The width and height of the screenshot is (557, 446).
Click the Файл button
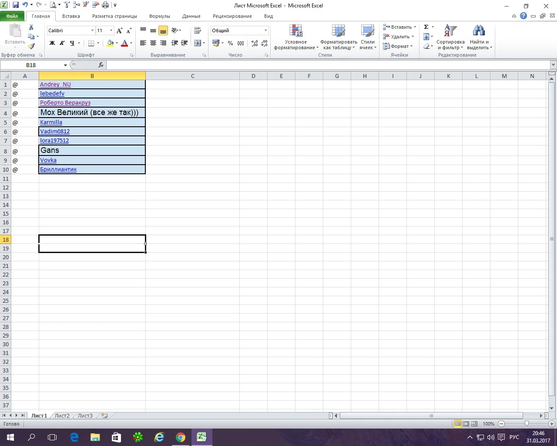(12, 16)
